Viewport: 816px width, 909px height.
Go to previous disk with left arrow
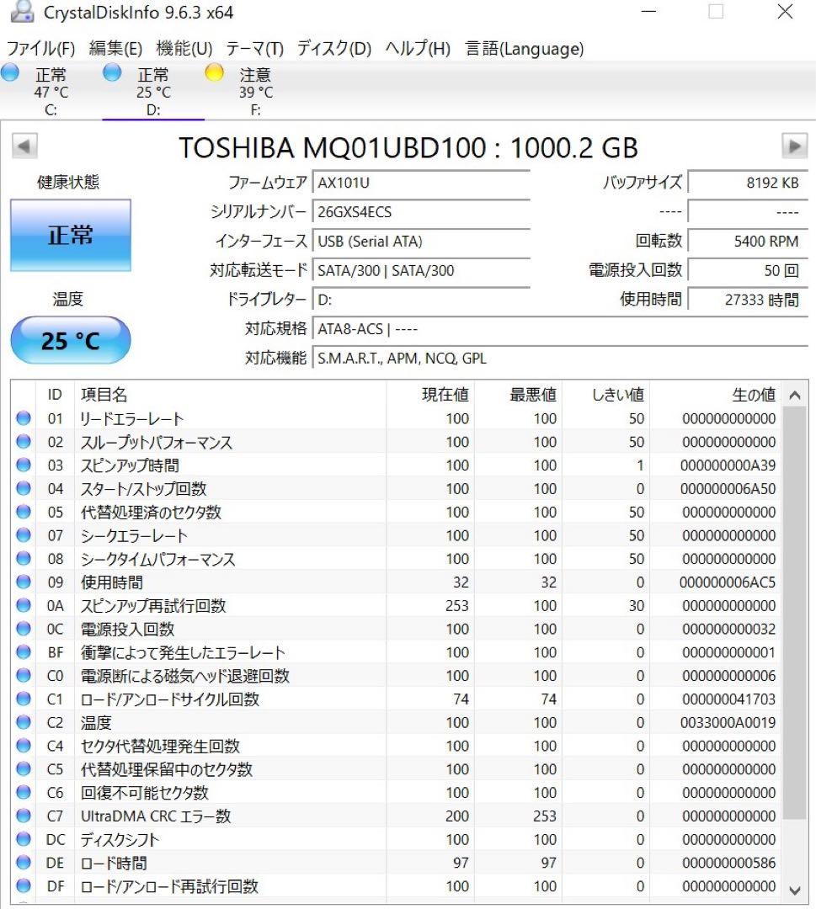pos(24,146)
